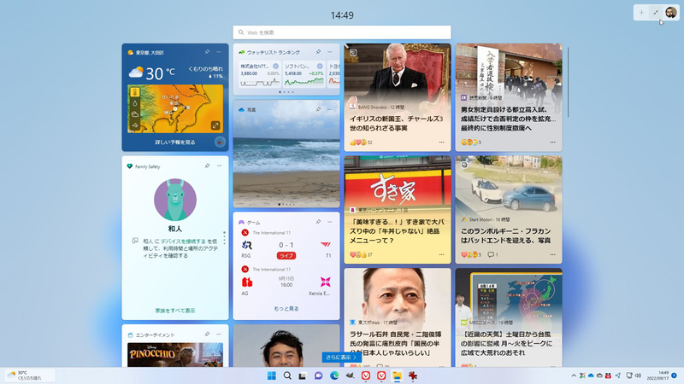Open the ラサール石井 news article

(398, 317)
